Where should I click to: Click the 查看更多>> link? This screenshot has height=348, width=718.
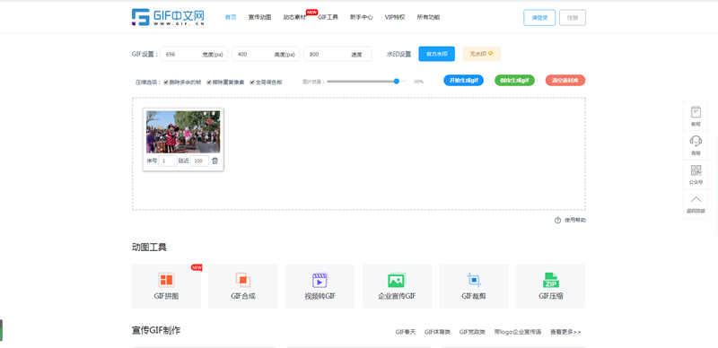pyautogui.click(x=565, y=332)
